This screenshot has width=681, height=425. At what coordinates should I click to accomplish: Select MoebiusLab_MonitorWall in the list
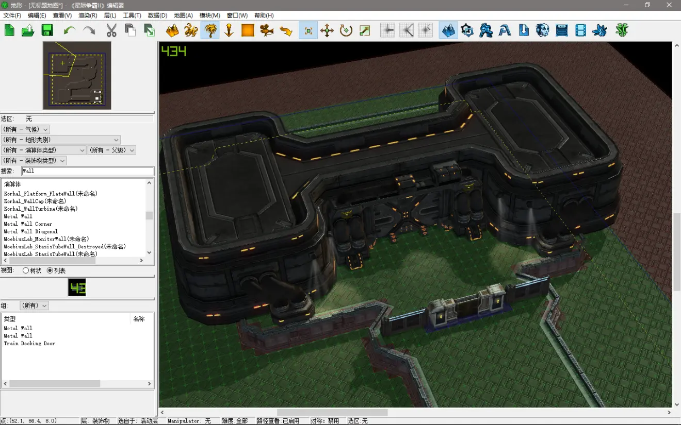point(46,239)
